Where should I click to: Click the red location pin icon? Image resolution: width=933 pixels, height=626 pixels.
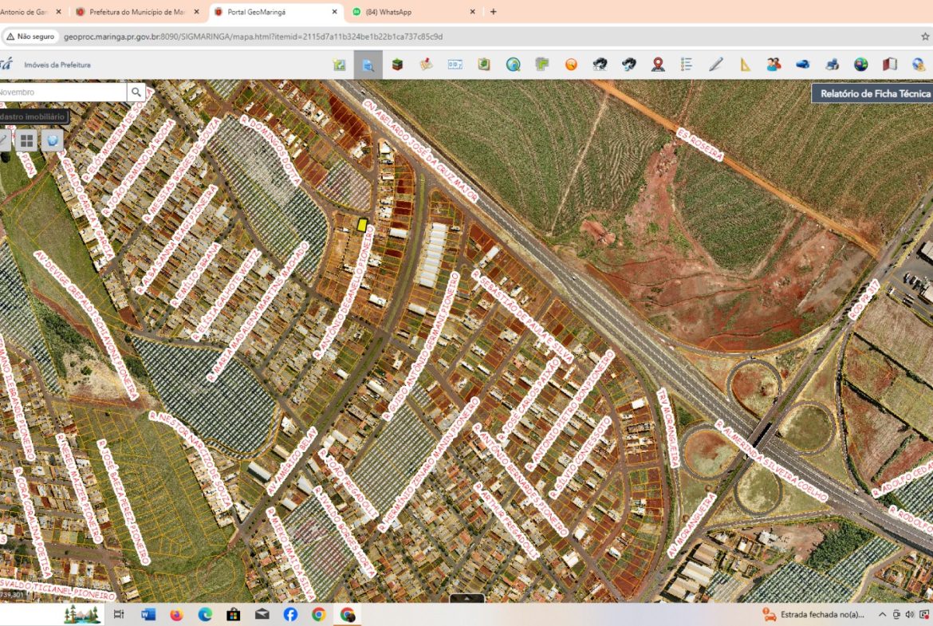pos(658,65)
